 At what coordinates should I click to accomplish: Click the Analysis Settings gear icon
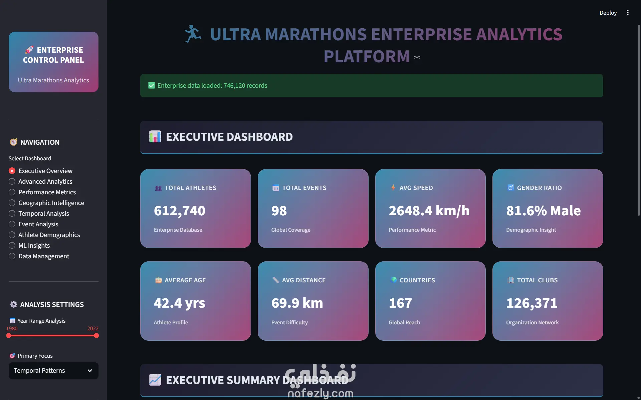tap(13, 304)
